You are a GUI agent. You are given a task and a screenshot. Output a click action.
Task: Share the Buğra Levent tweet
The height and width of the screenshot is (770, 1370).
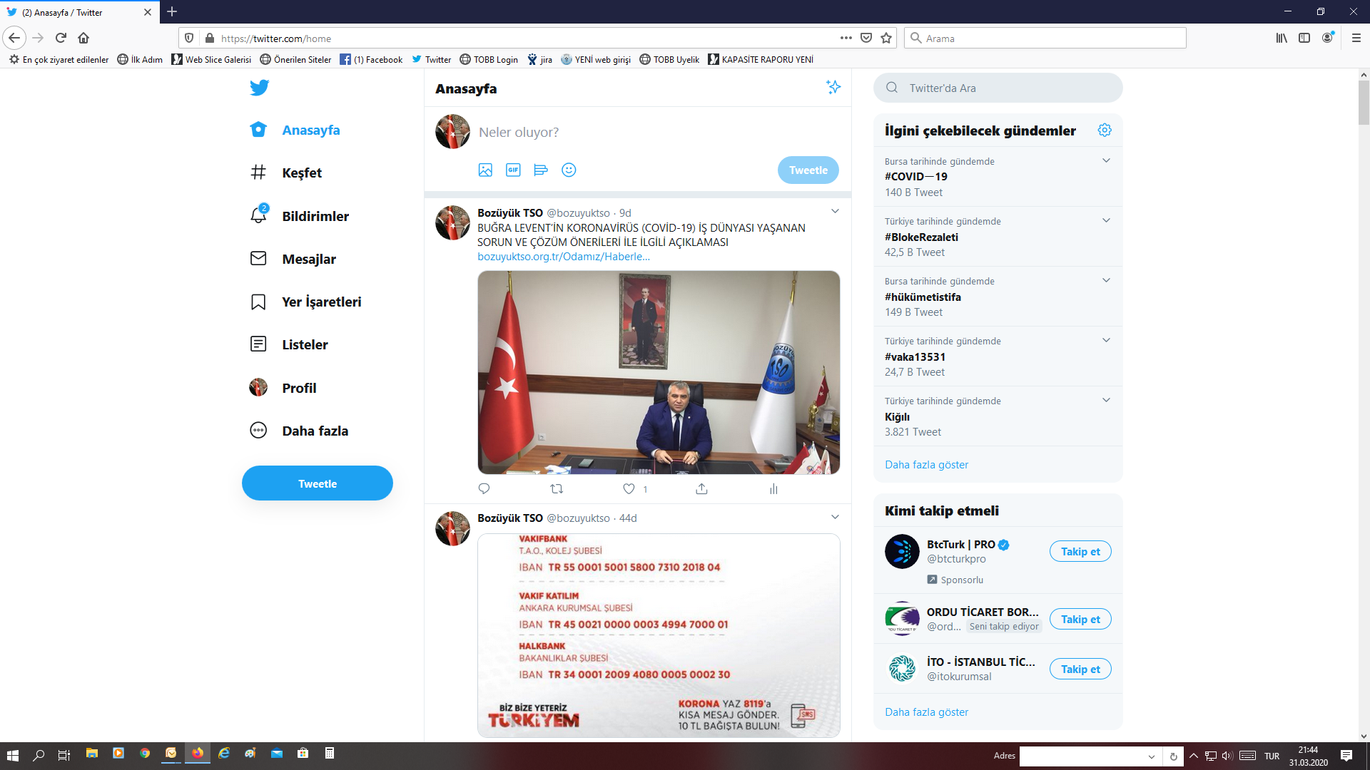[x=701, y=488]
